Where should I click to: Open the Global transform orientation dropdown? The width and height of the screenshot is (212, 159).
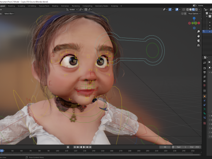pyautogui.click(x=72, y=10)
